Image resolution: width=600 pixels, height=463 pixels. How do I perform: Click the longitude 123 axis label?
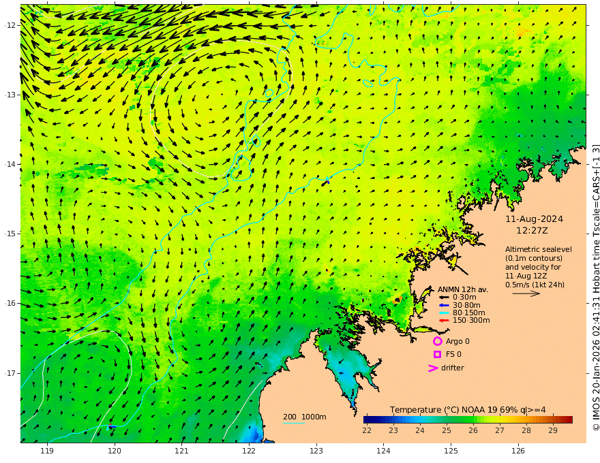(x=316, y=451)
